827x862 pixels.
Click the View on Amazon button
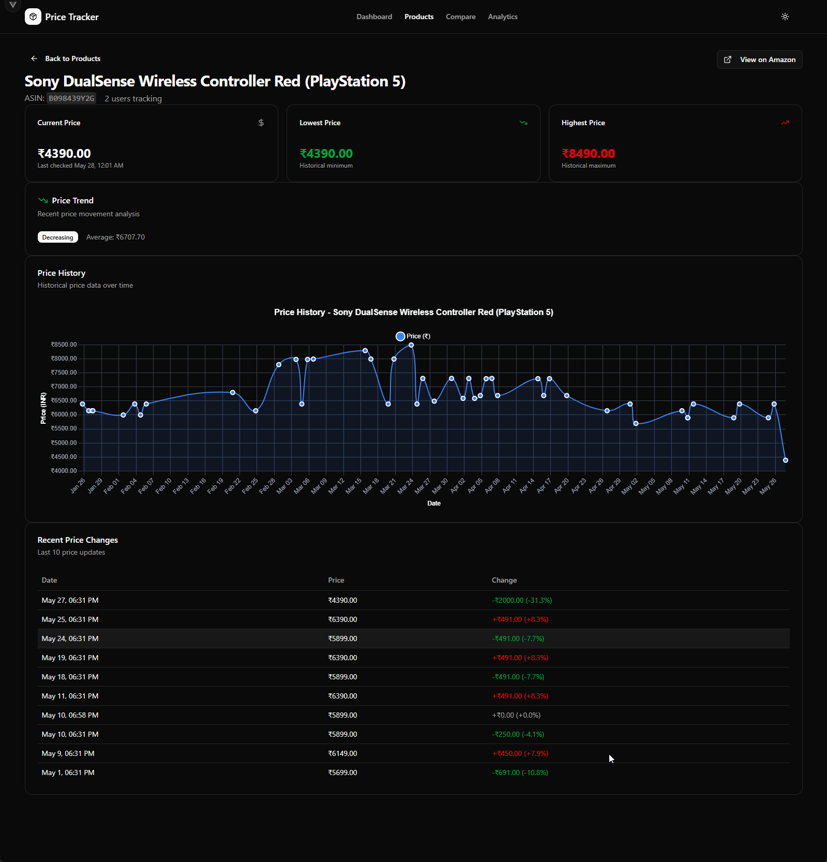(x=759, y=60)
